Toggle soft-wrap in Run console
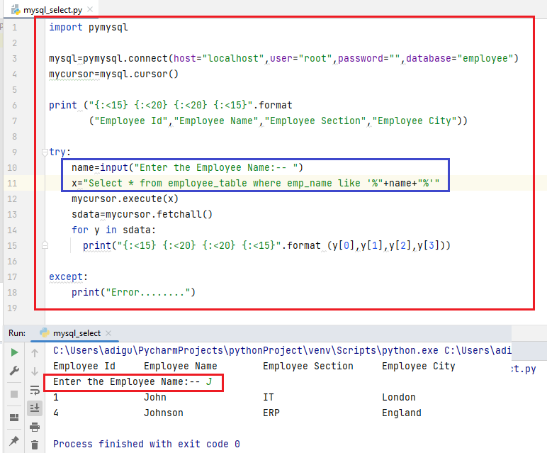The height and width of the screenshot is (453, 547). tap(35, 390)
